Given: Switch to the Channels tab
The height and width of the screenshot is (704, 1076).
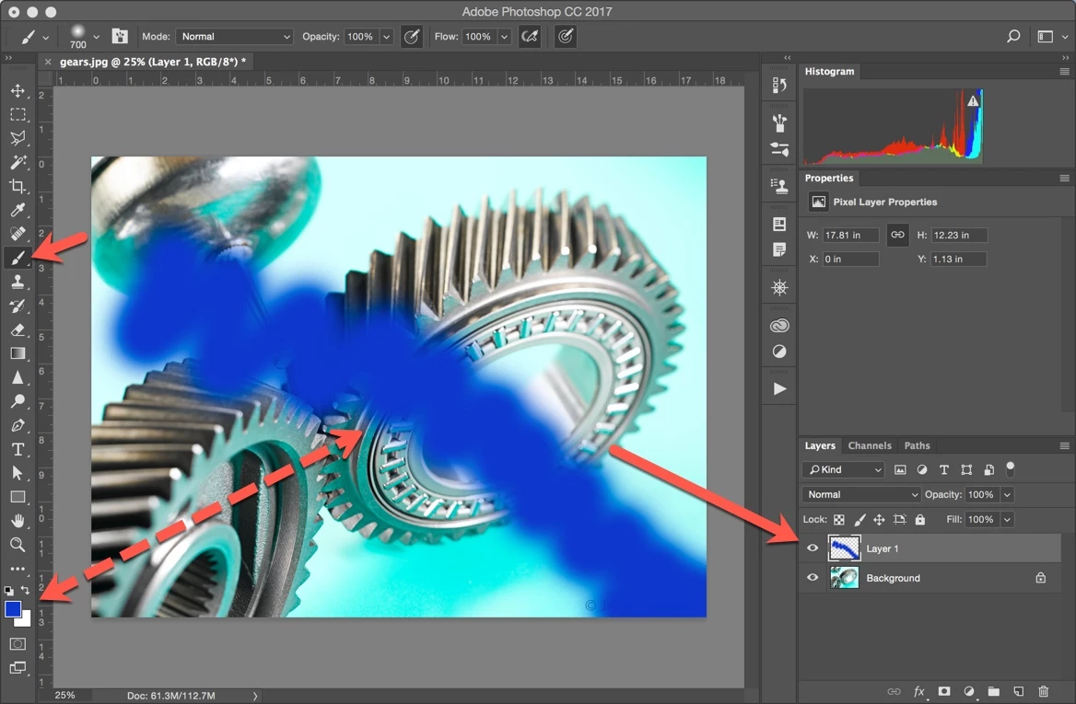Looking at the screenshot, I should click(x=870, y=445).
